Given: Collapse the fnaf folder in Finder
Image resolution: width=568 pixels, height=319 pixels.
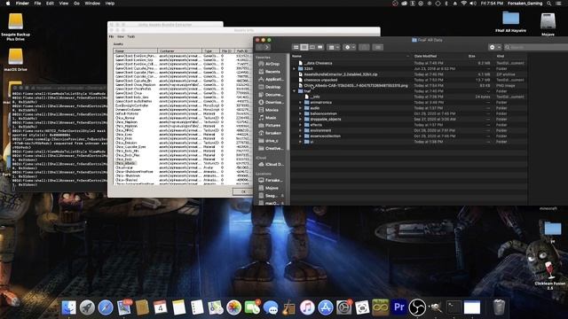Looking at the screenshot, I should [295, 91].
